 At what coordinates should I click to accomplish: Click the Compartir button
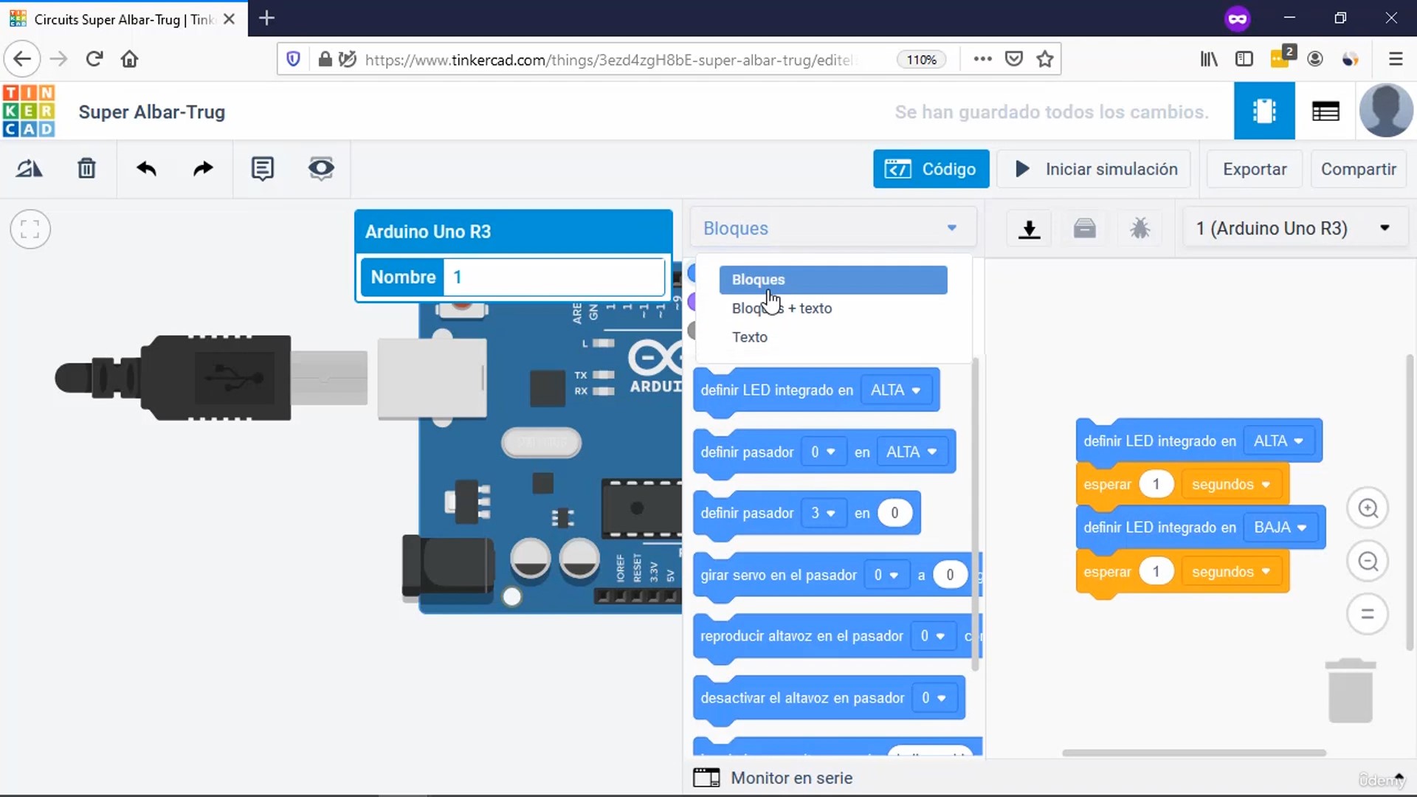1358,169
